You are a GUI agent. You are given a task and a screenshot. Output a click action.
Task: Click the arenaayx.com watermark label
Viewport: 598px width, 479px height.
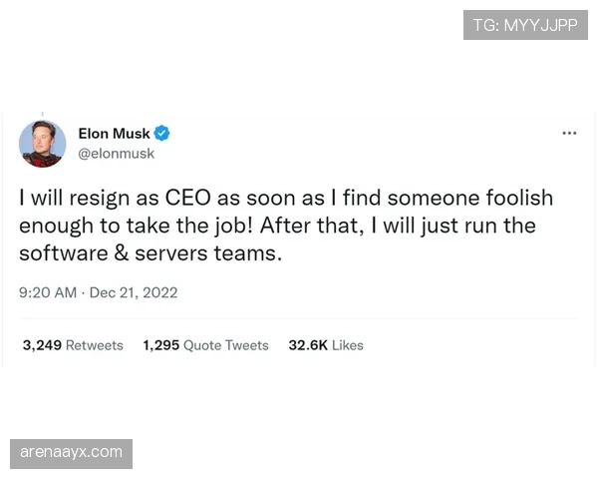pyautogui.click(x=72, y=452)
